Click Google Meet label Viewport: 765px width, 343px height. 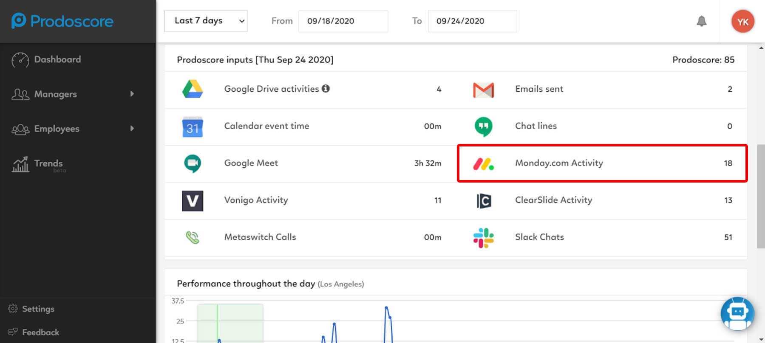tap(251, 163)
